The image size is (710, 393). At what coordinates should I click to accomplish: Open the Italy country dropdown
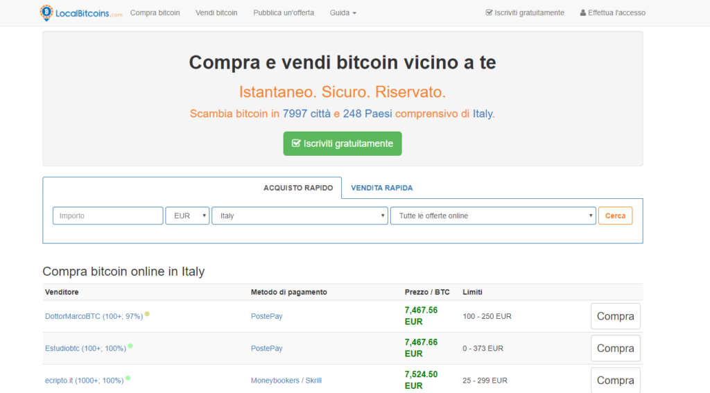coord(300,216)
